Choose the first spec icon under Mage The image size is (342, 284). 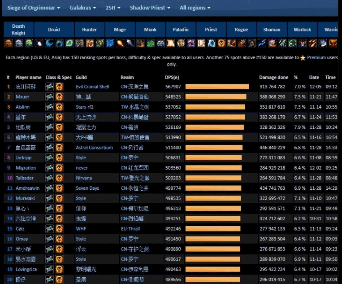(x=110, y=44)
